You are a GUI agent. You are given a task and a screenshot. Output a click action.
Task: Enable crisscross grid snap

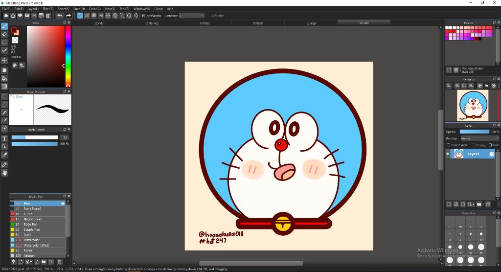tap(94, 15)
